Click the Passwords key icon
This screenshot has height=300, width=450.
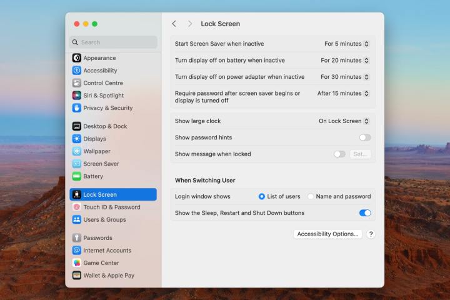pos(77,237)
